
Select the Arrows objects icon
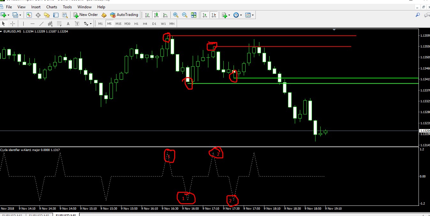pyautogui.click(x=86, y=24)
